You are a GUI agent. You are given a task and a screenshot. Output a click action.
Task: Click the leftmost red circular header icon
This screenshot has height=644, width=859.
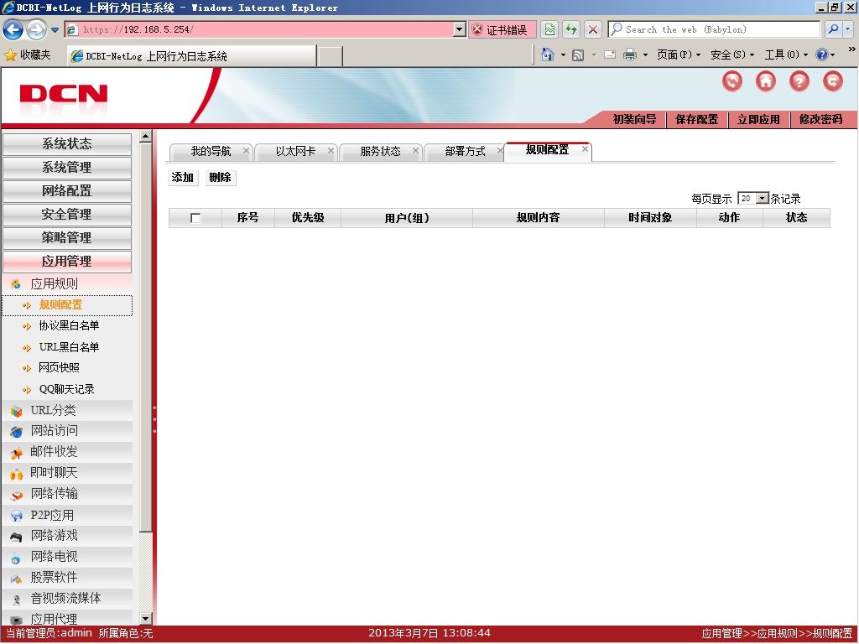[x=731, y=81]
